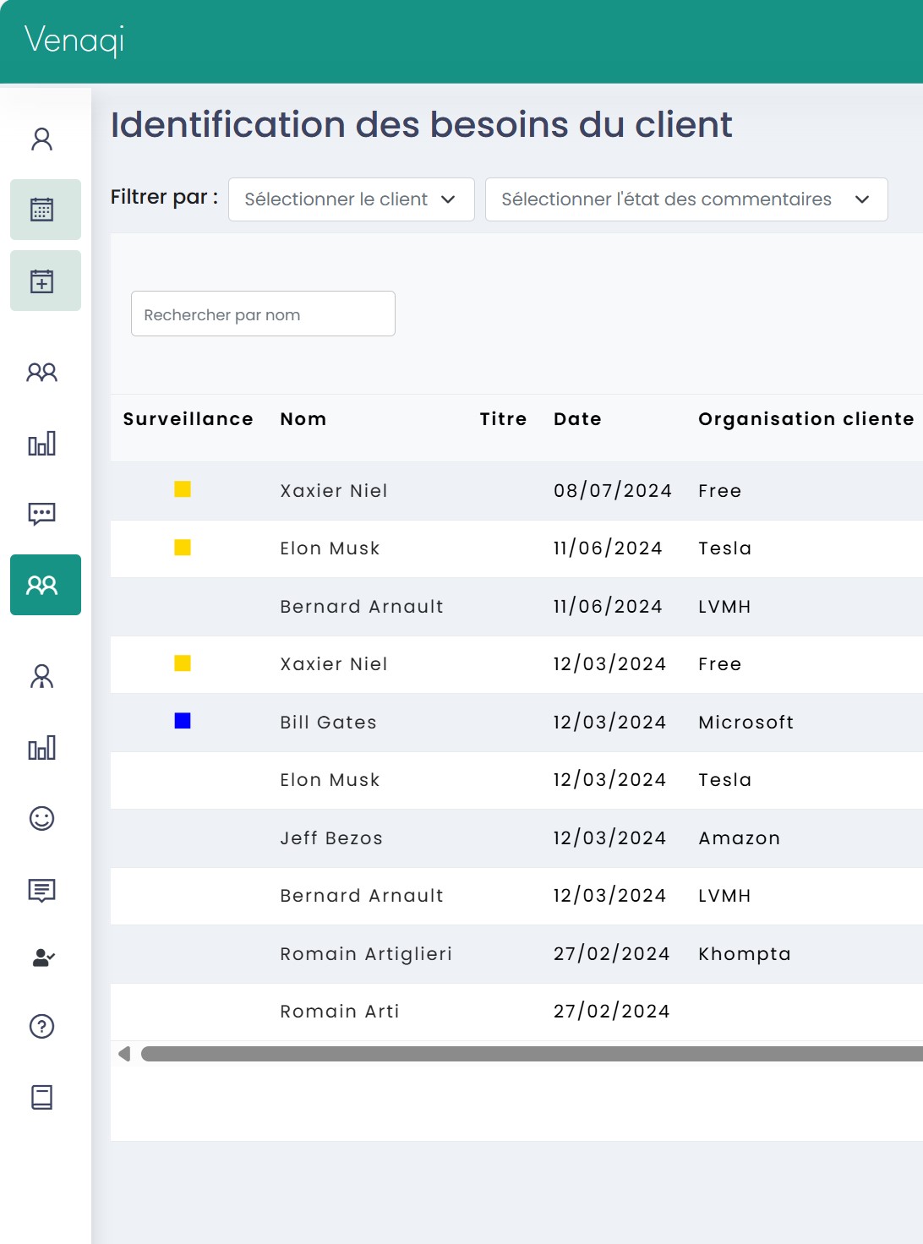Open Romain Artiglieri Khompta row

[516, 954]
